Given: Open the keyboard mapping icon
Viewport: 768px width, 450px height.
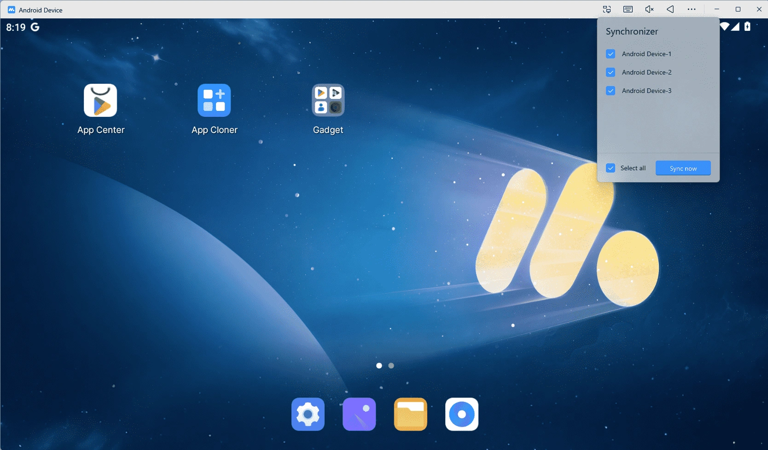Looking at the screenshot, I should tap(628, 9).
